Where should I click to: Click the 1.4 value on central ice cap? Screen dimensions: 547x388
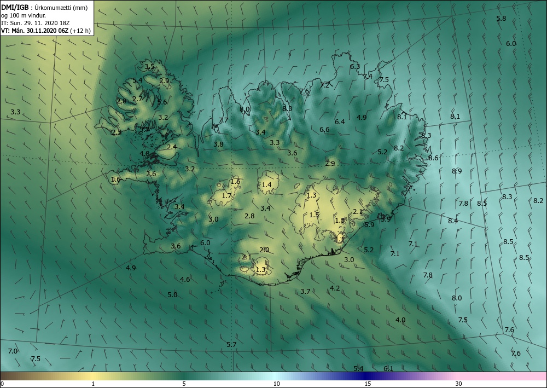tap(266, 184)
